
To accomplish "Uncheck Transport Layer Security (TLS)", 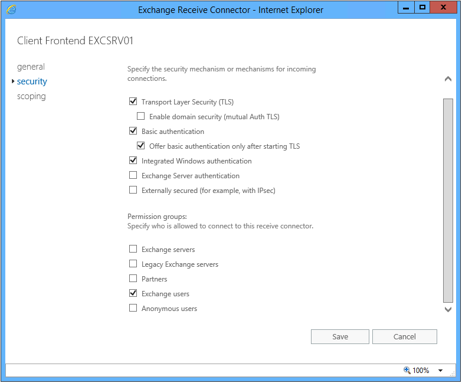I will point(133,102).
